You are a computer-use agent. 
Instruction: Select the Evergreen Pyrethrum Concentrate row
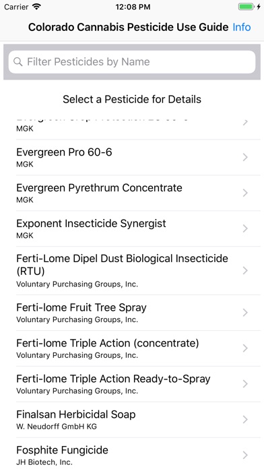click(132, 193)
